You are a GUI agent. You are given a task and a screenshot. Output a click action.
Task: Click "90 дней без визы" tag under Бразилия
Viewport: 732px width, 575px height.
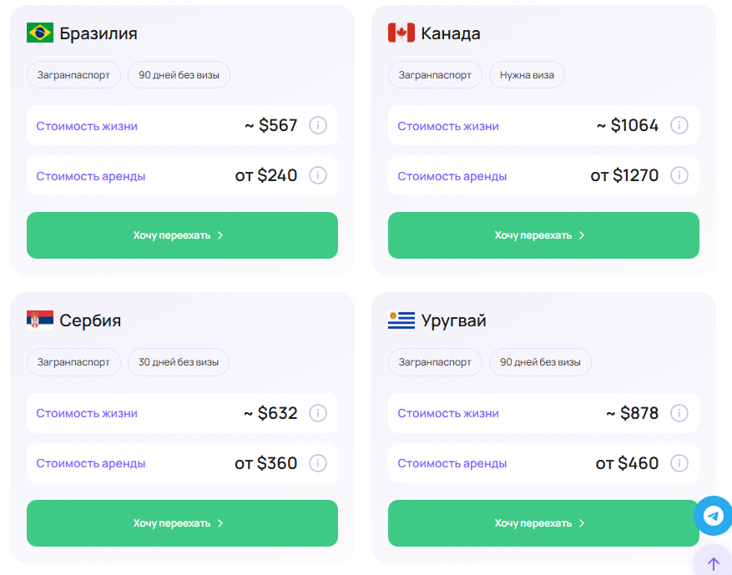pyautogui.click(x=179, y=74)
